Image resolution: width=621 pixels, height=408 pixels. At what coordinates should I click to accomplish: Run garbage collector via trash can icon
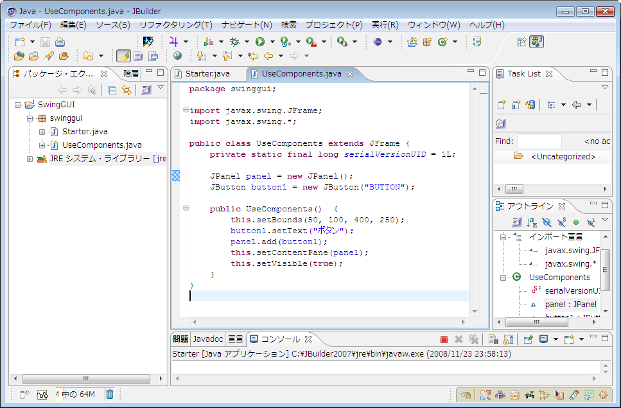tap(110, 395)
